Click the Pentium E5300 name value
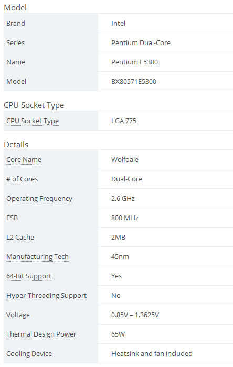Screen dimensions: 233x367 click(134, 62)
